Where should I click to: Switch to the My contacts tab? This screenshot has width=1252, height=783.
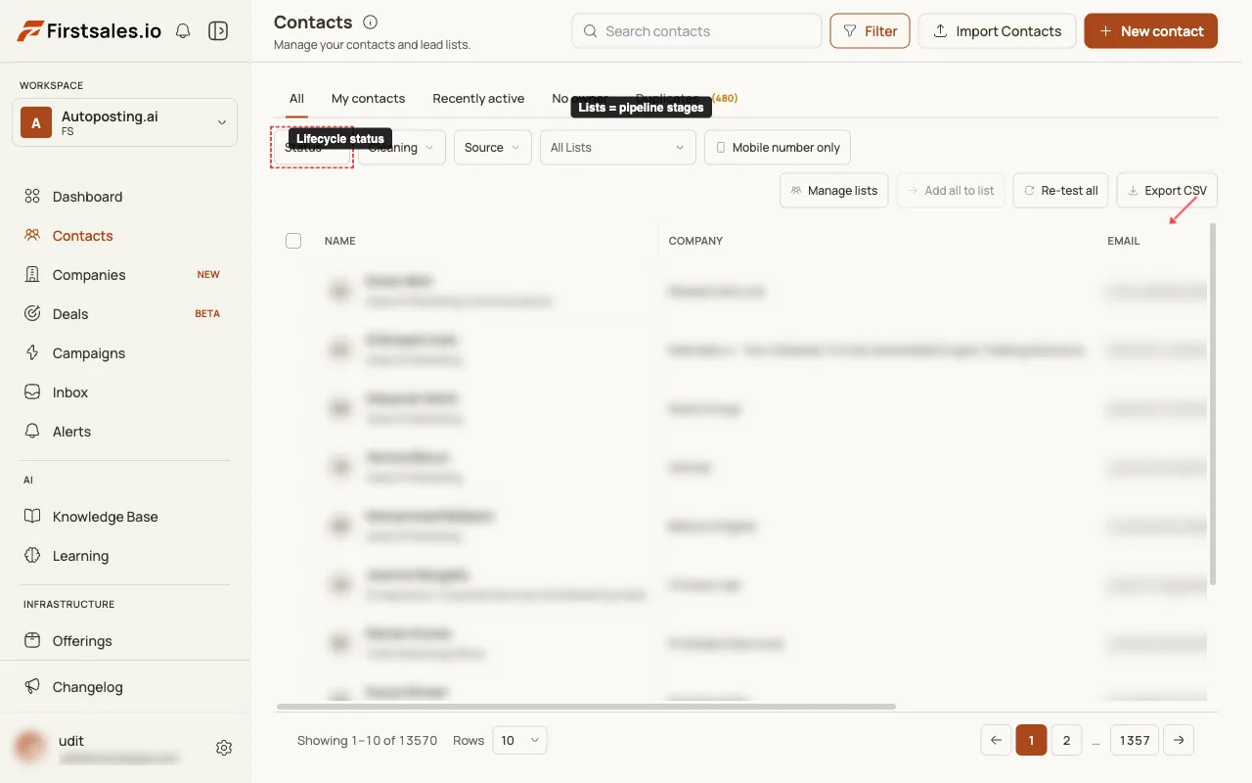[x=368, y=99]
